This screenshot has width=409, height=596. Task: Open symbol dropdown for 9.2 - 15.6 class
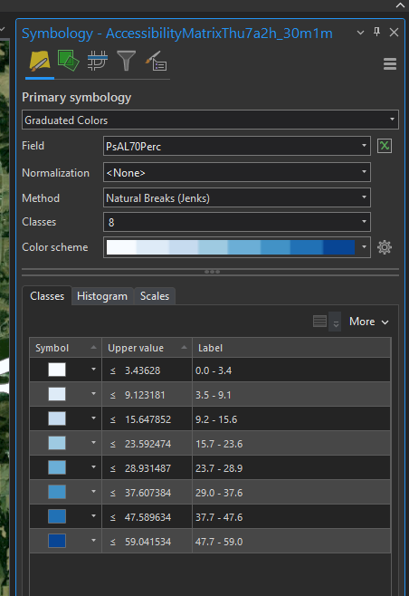(93, 418)
